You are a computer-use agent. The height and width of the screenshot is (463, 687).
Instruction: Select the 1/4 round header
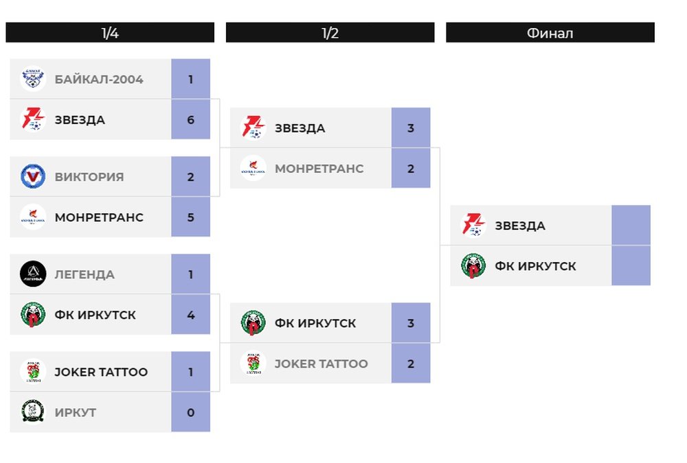110,33
